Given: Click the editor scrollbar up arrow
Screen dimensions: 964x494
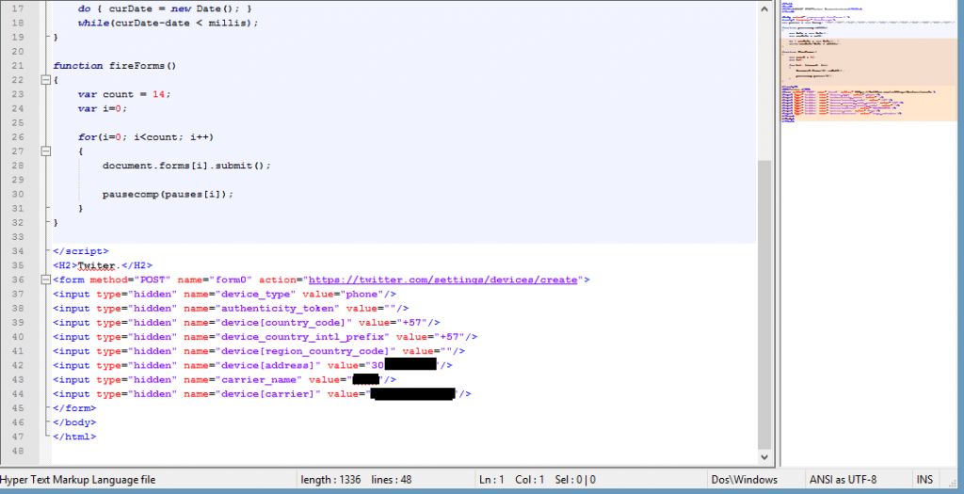Looking at the screenshot, I should click(764, 9).
